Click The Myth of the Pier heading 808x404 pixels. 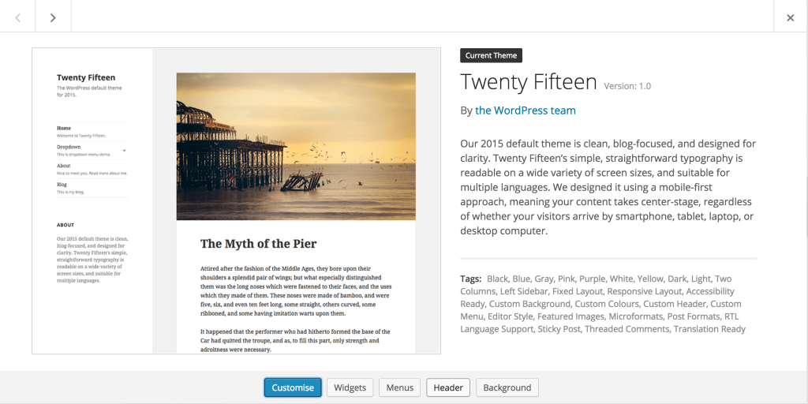tap(258, 244)
